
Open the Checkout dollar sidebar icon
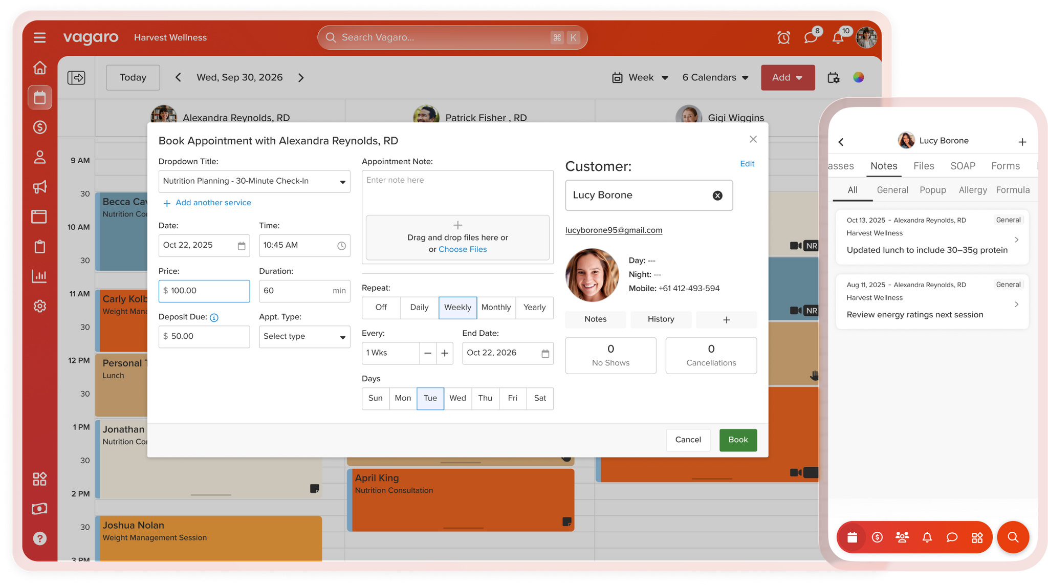40,127
